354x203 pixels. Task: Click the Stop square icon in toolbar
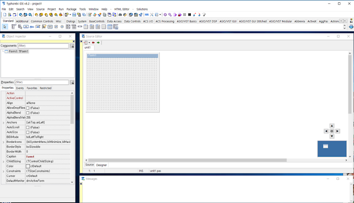[x=189, y=15]
